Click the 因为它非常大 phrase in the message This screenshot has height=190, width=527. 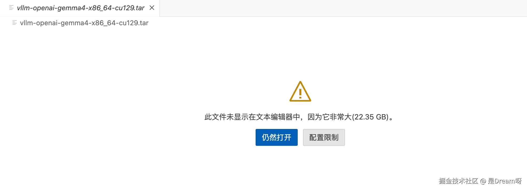330,117
